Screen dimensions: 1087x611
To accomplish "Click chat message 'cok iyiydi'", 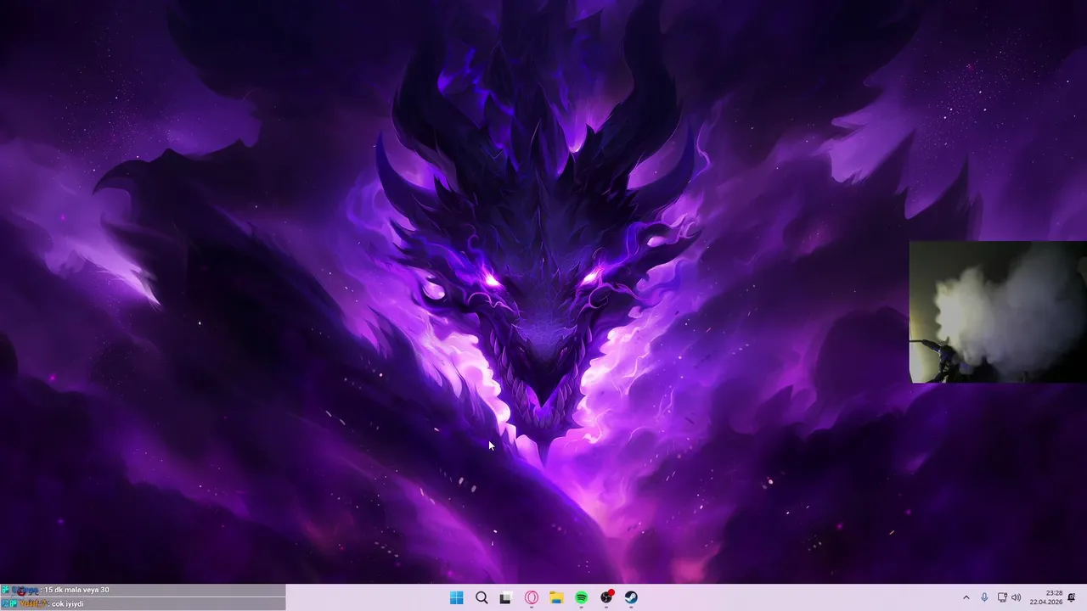I will click(68, 603).
